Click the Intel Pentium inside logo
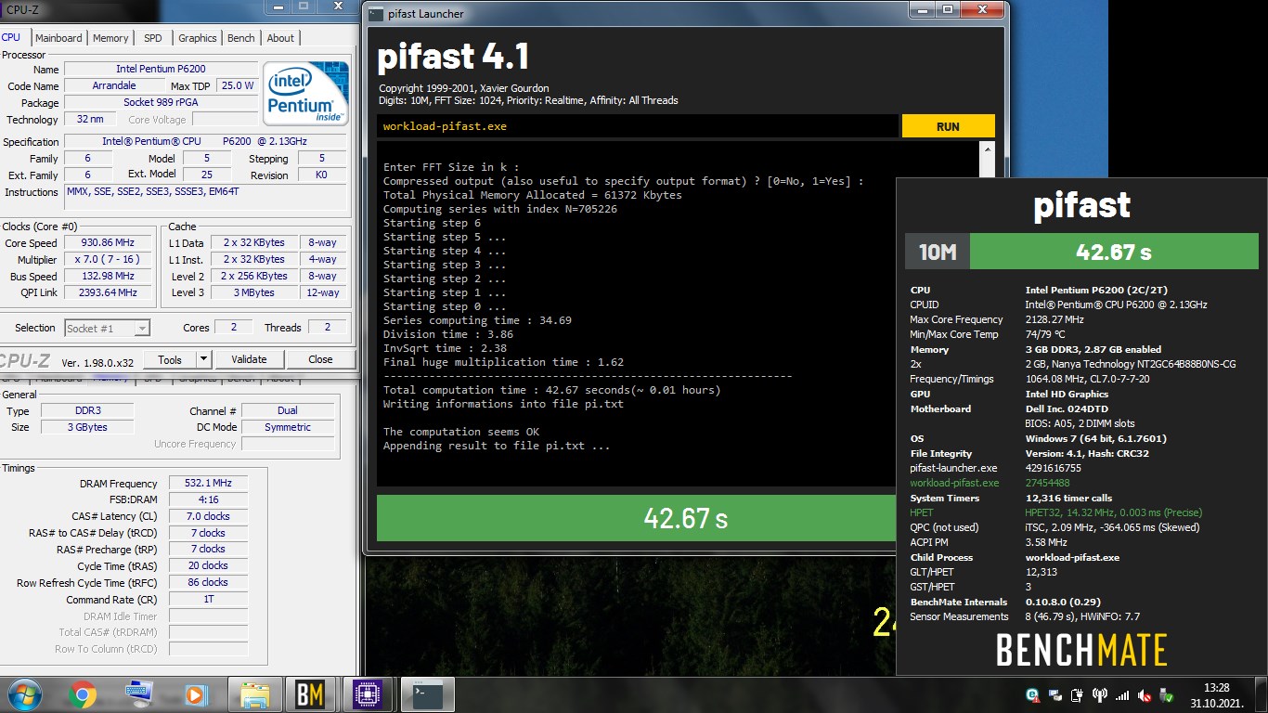Image resolution: width=1268 pixels, height=713 pixels. click(x=305, y=94)
